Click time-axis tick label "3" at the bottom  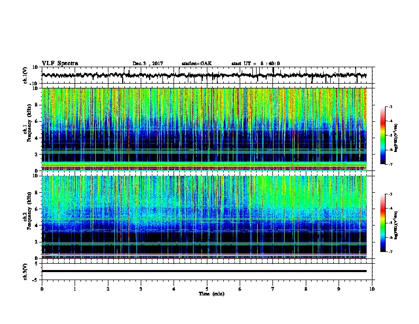[141, 289]
